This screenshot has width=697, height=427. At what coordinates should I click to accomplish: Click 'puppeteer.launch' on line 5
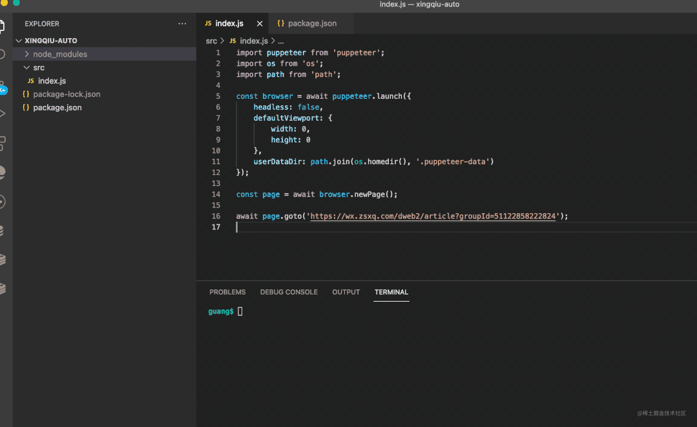coord(367,96)
